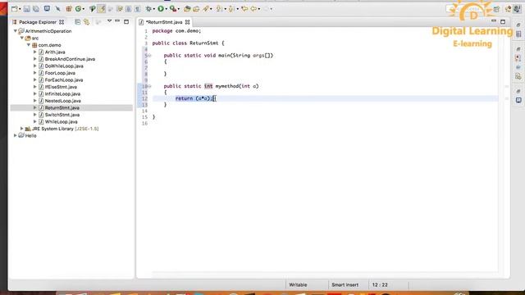The image size is (525, 295).
Task: Select IfElseStmt.java in the tree
Action: click(61, 87)
